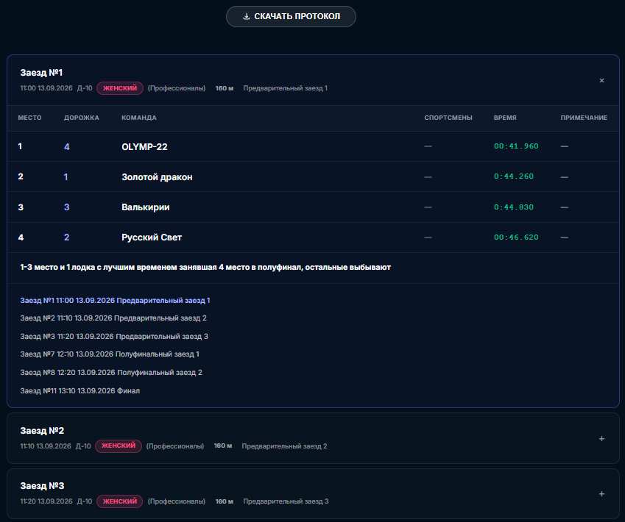625x522 pixels.
Task: Select the Валькирии team name
Action: pos(146,207)
